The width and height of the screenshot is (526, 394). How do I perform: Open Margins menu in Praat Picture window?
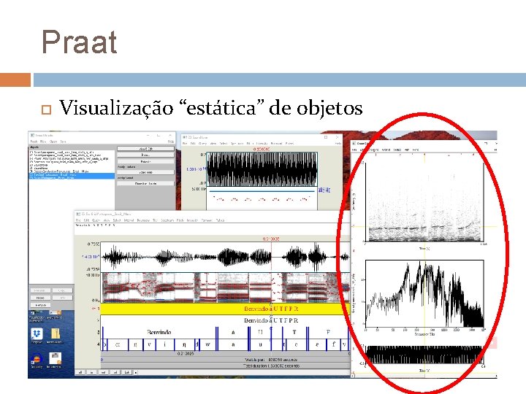point(373,150)
